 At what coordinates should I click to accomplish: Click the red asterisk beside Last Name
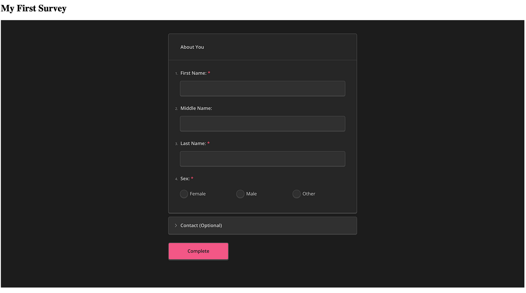coord(209,143)
